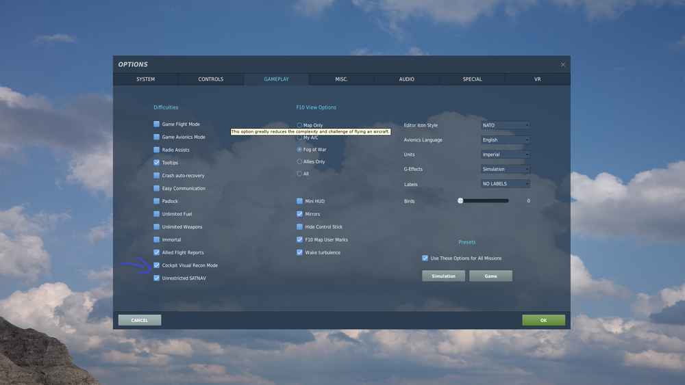
Task: Apply the Game preset
Action: (490, 276)
